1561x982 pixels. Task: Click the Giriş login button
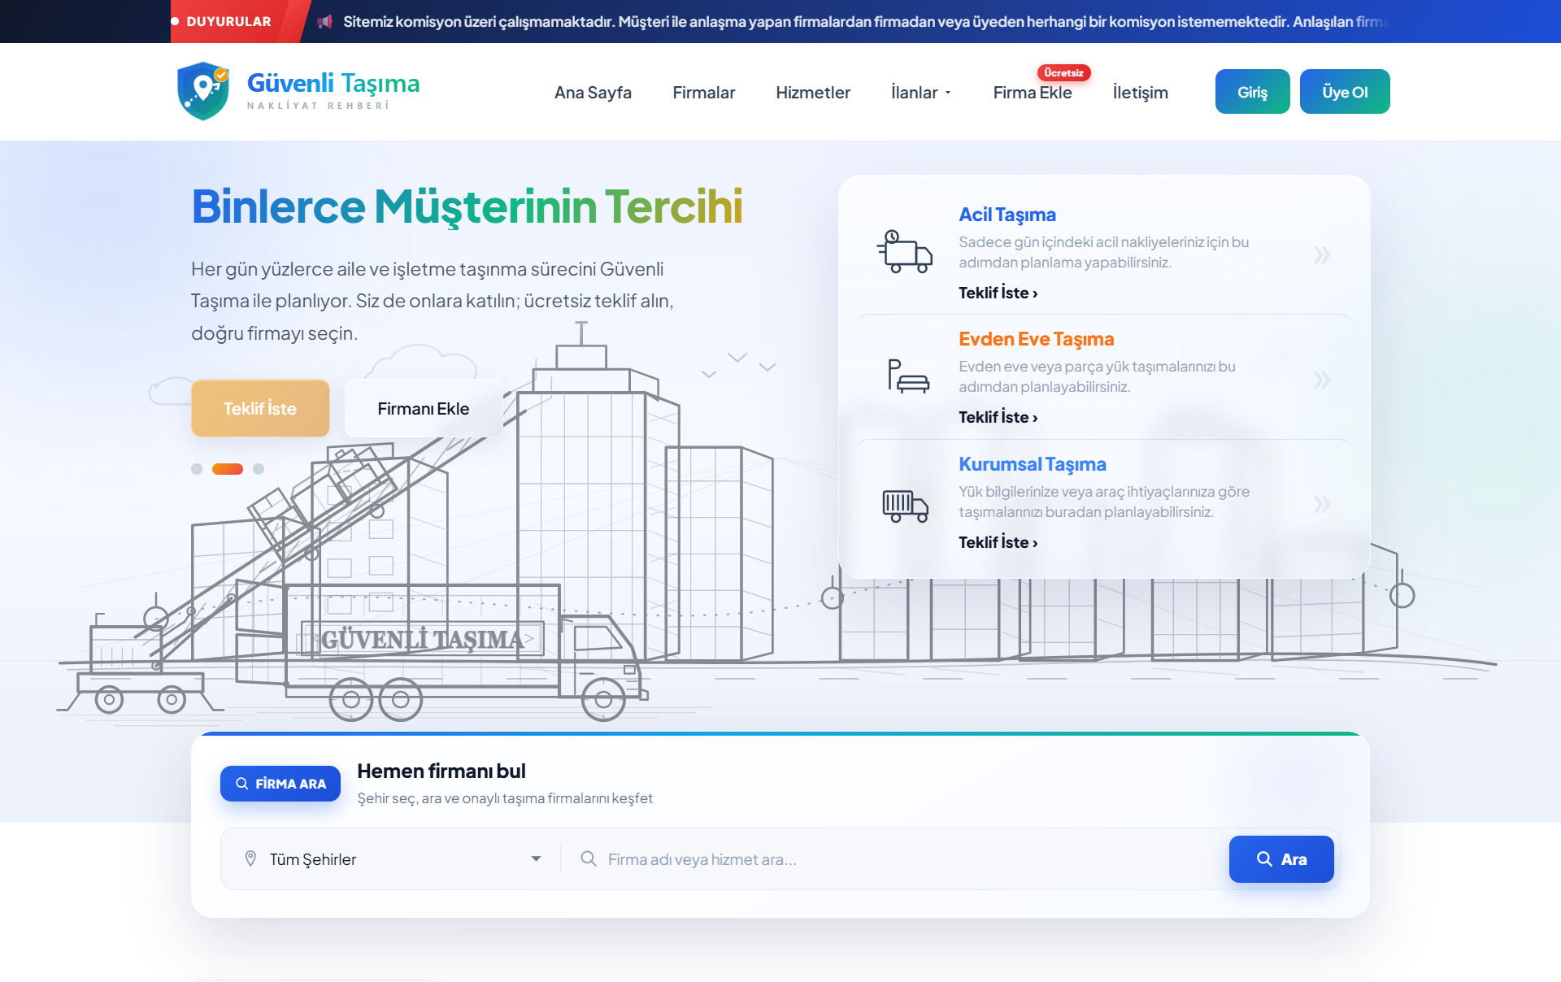pos(1253,92)
